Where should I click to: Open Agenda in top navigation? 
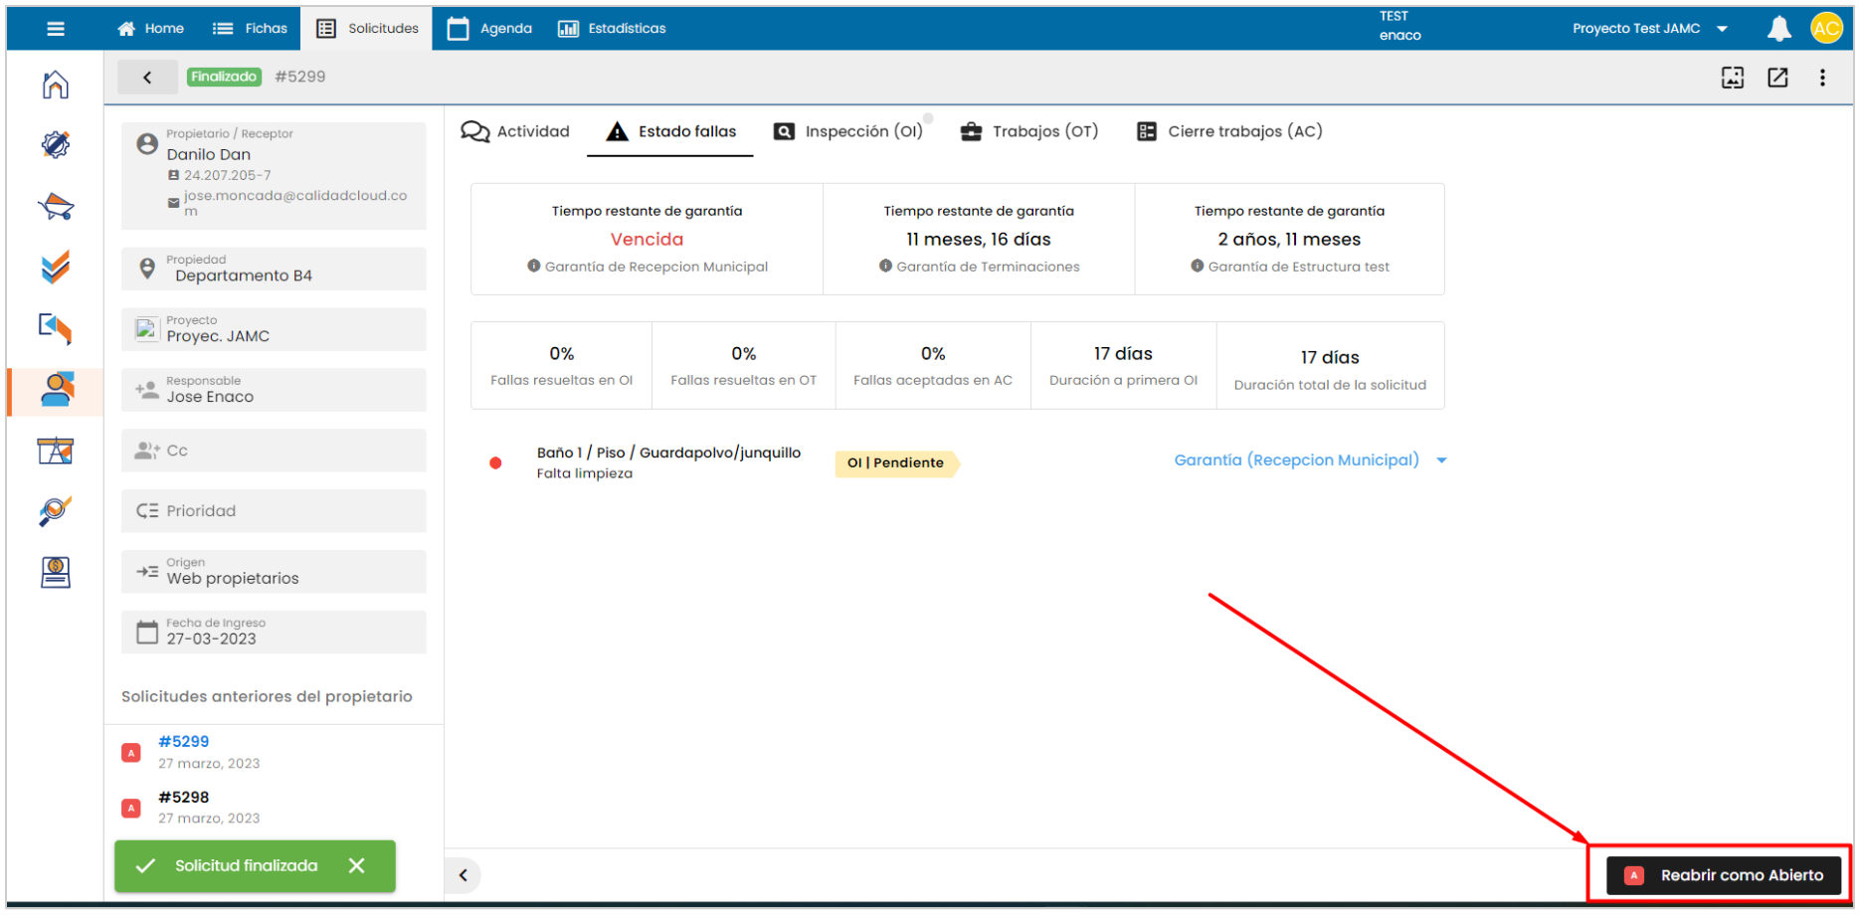pos(489,29)
